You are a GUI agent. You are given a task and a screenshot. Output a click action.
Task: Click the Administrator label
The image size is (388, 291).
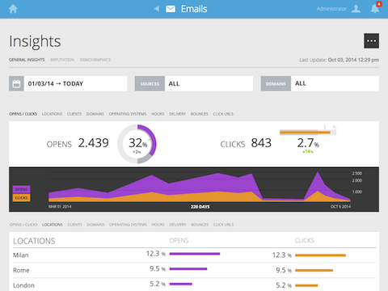331,9
